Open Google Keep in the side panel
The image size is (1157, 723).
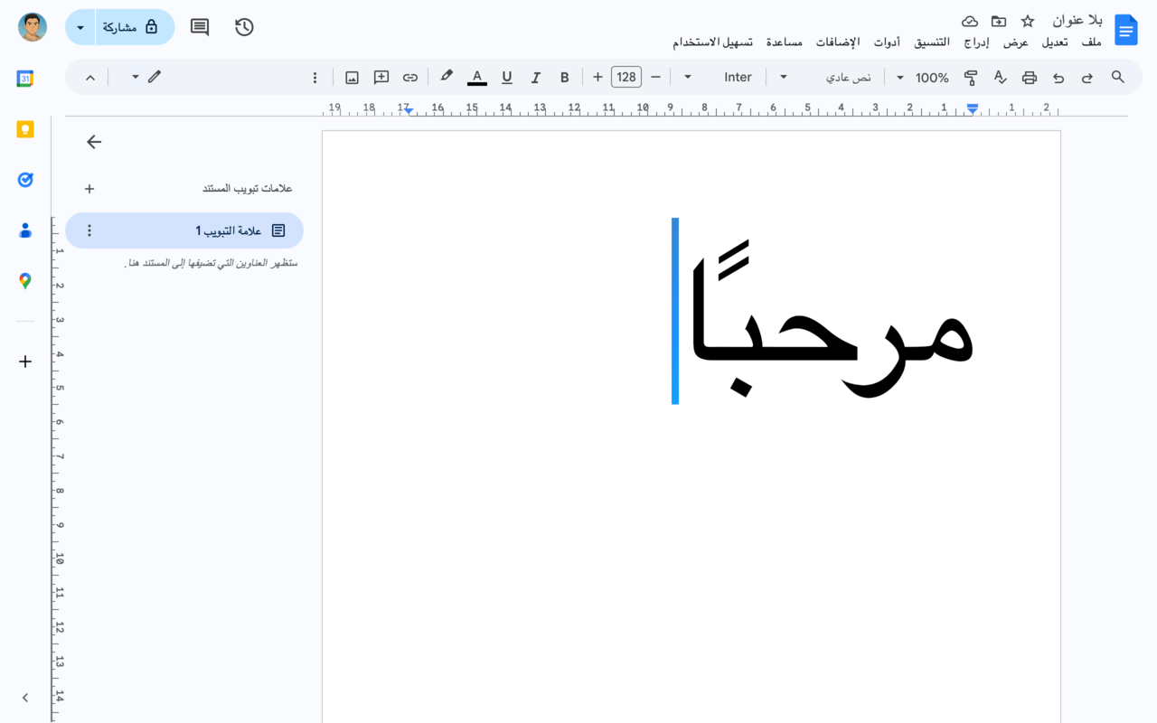(x=24, y=129)
